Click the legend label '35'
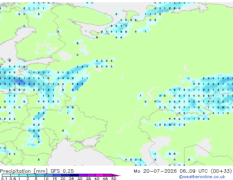Image resolution: width=233 pixels, height=180 pixels. pos(88,179)
